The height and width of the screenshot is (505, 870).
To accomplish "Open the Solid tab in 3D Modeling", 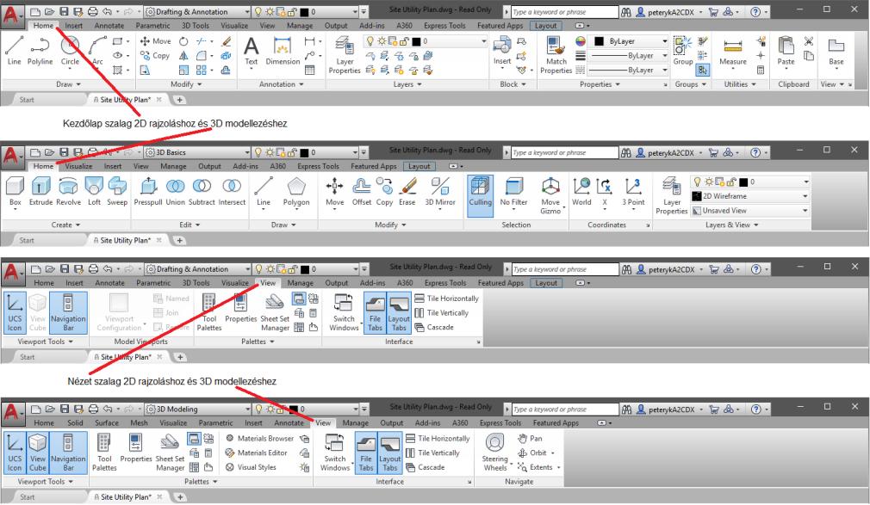I will coord(76,423).
